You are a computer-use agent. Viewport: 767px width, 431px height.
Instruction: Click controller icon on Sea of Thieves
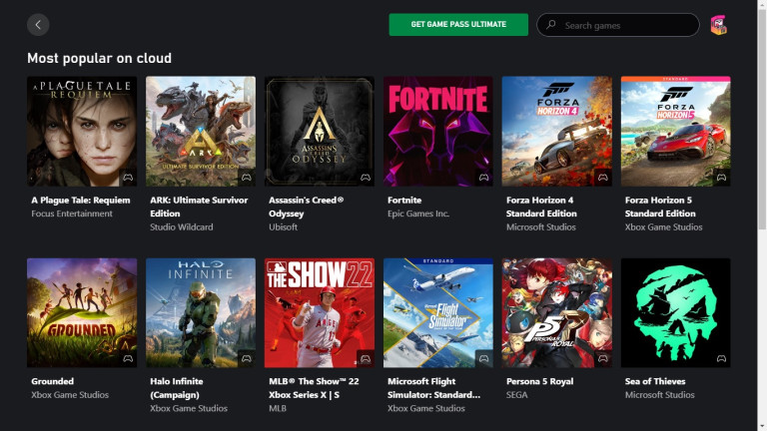click(721, 359)
